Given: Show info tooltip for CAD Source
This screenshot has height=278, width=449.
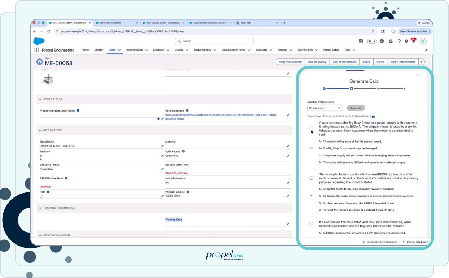Looking at the screenshot, I should 183,152.
